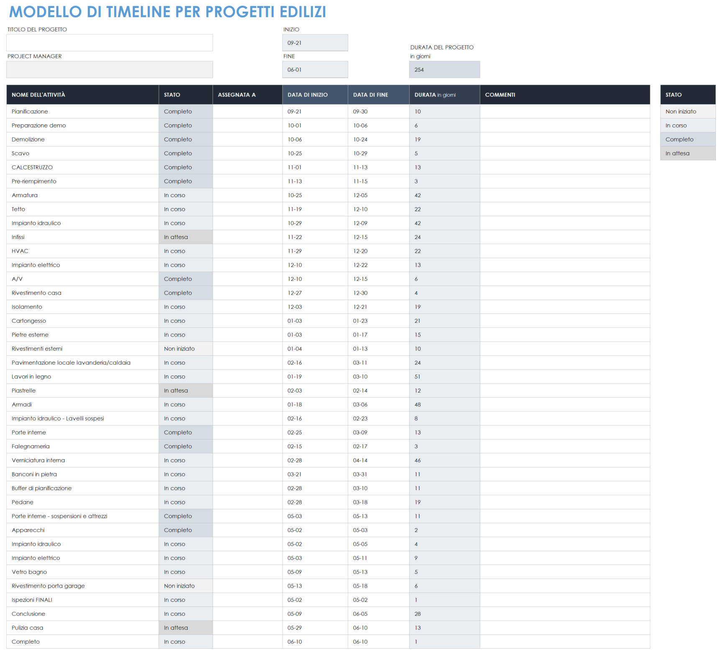Click the Titolo del progetto input field
The image size is (723, 660).
point(110,43)
